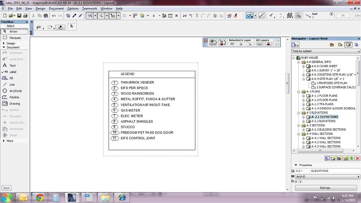Open the Document menu

[x=56, y=9]
